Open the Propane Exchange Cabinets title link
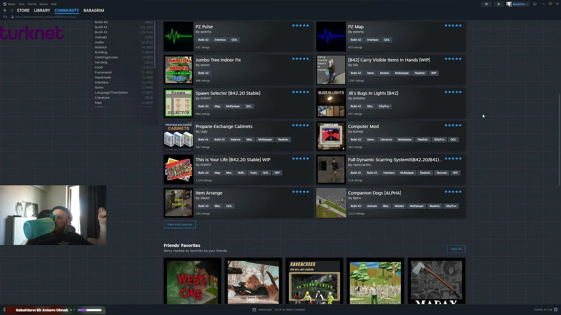Screen dimensions: 561x315 (224, 126)
